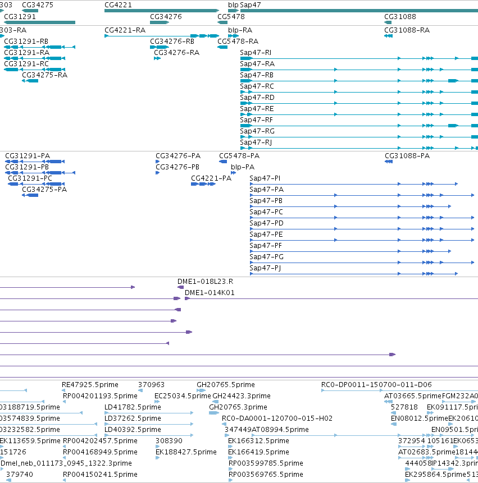
Task: Select protein CG31291-PB
Action: (x=27, y=167)
